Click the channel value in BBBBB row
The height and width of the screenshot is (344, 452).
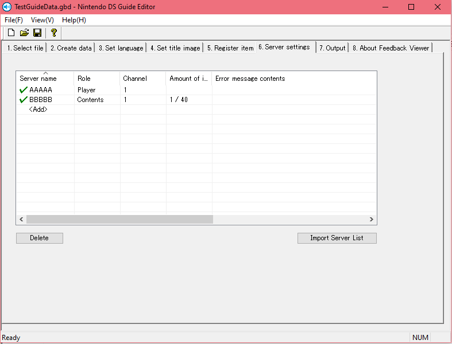[125, 100]
